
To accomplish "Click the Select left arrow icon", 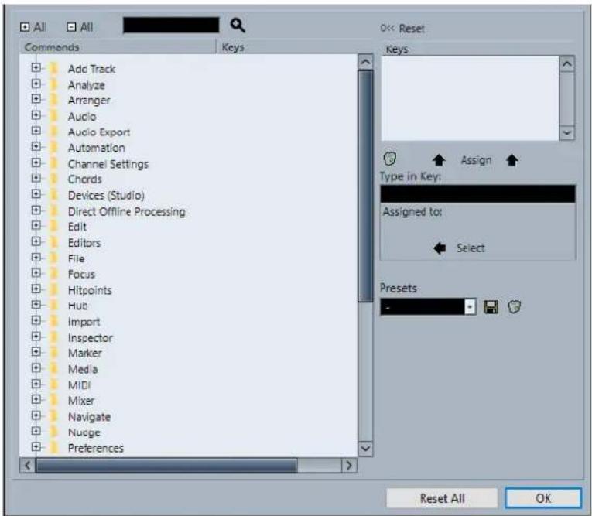I will click(440, 248).
